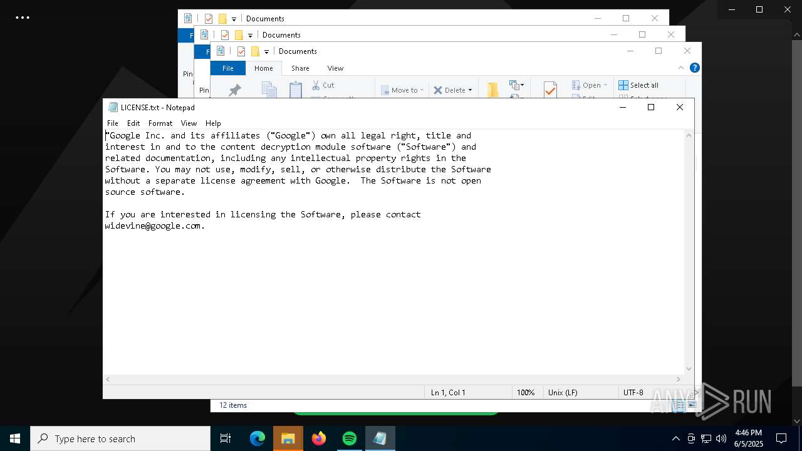The height and width of the screenshot is (451, 802).
Task: Click New folder icon in front Documents title bar
Action: (255, 51)
